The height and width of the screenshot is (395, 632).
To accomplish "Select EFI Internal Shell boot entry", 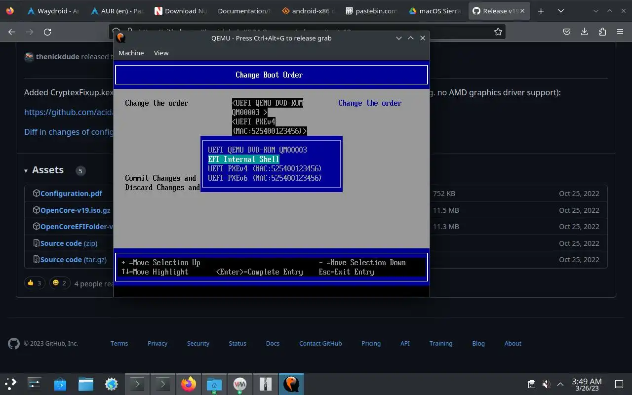I will 243,159.
